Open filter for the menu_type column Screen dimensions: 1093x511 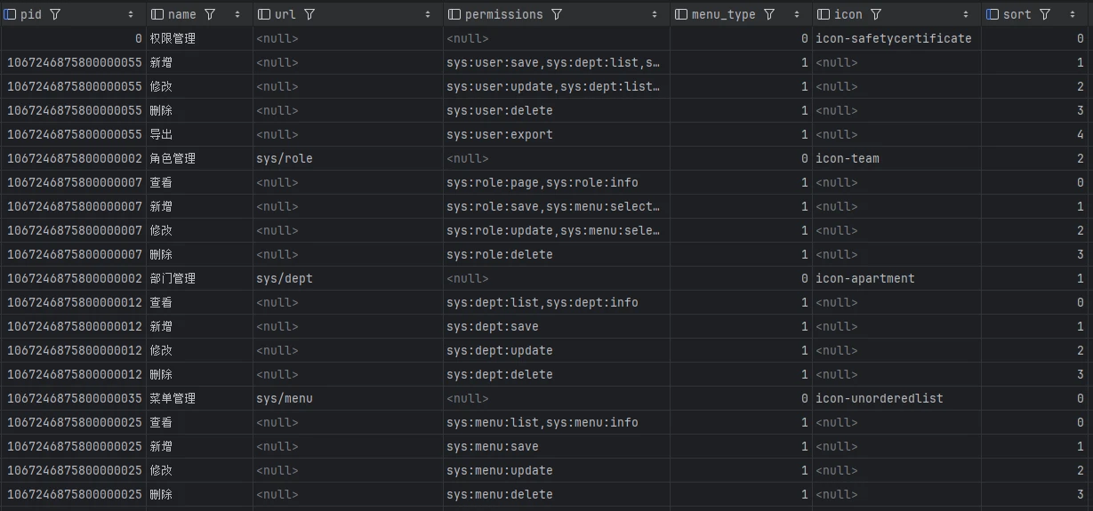point(769,14)
